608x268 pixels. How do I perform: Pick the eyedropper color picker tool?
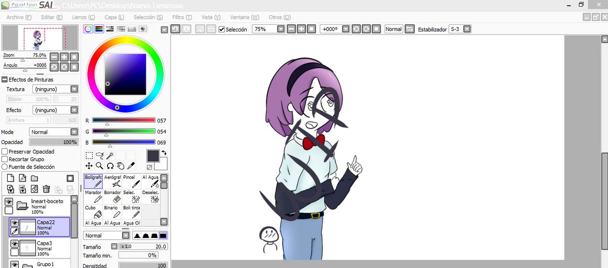131,166
